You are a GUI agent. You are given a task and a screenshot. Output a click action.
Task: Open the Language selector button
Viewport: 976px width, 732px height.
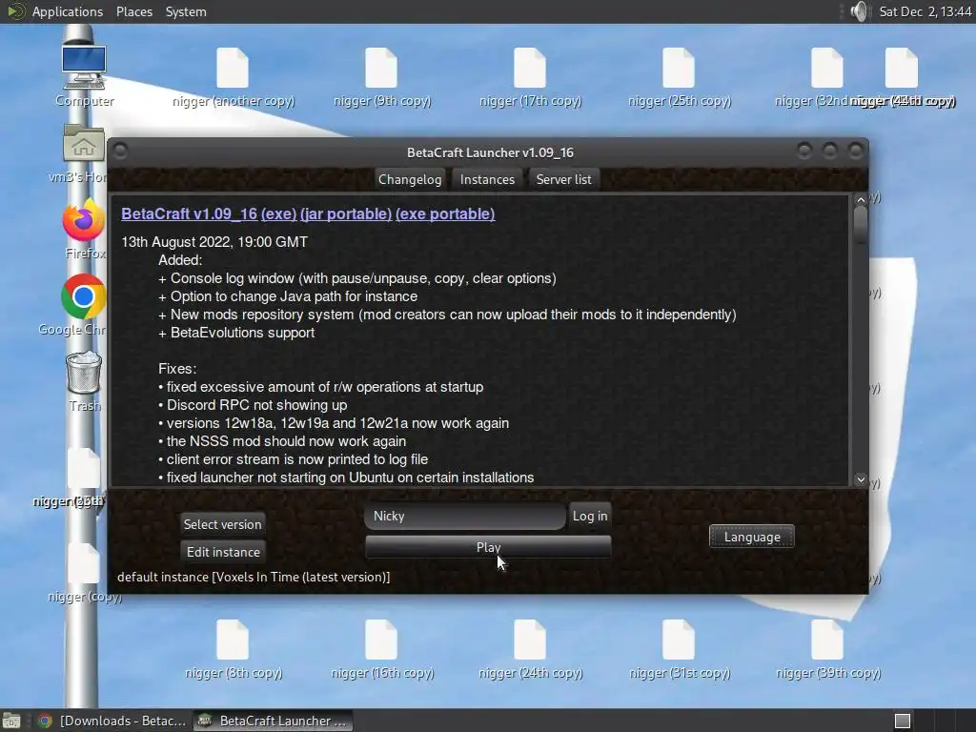point(752,537)
